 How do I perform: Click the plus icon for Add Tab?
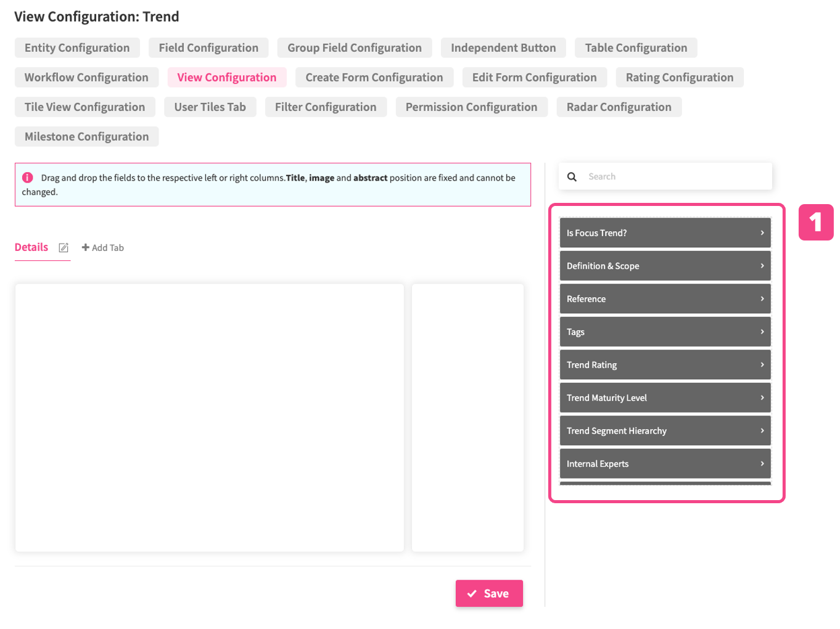(x=86, y=248)
